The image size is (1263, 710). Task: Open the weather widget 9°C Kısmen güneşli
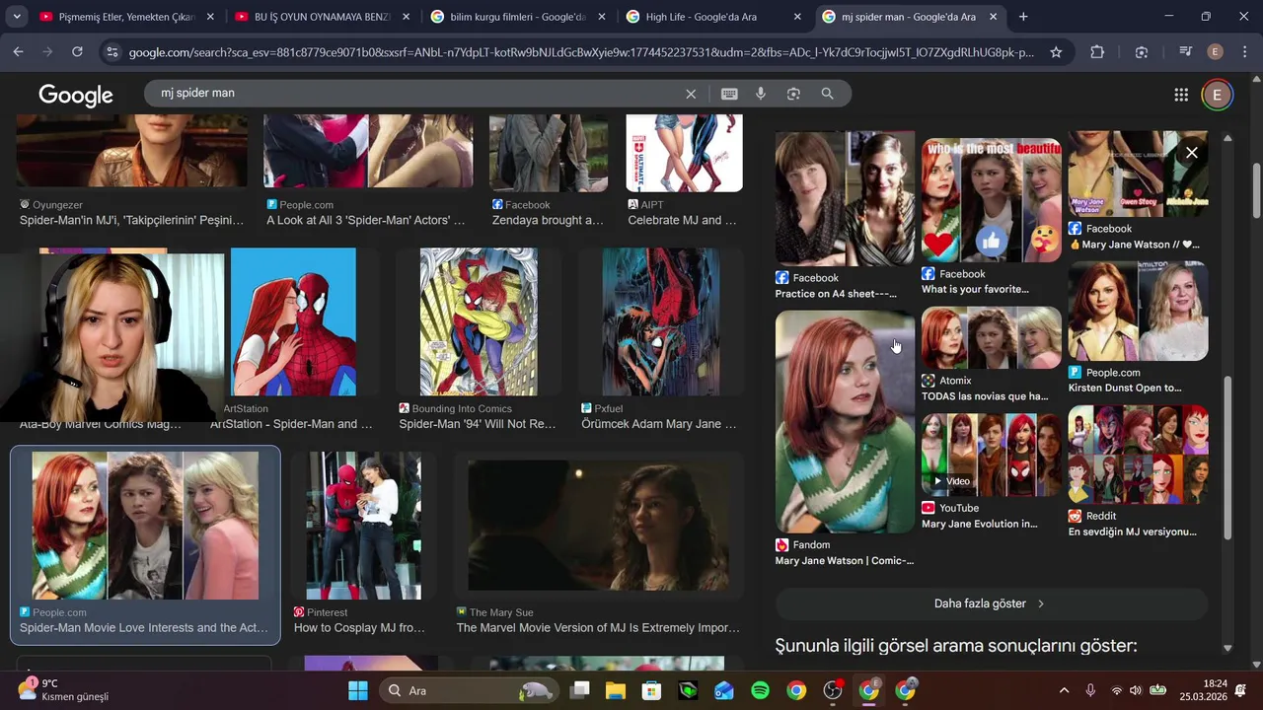pos(64,690)
